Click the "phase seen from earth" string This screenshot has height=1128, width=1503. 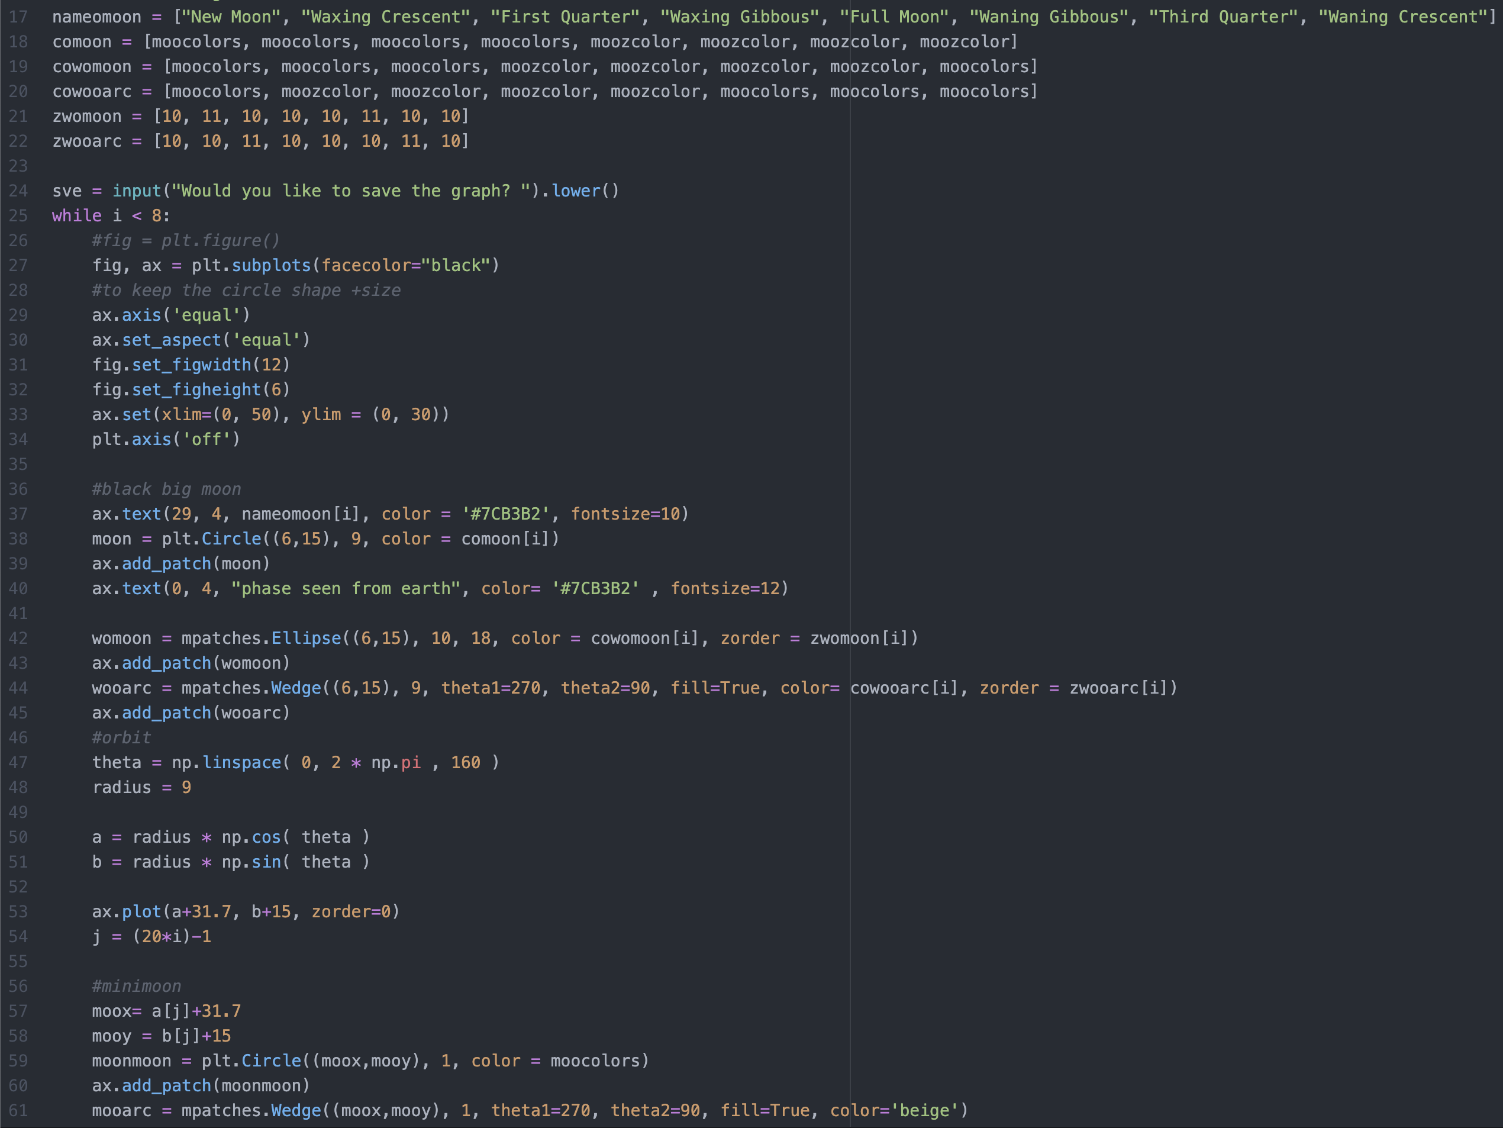(x=346, y=589)
